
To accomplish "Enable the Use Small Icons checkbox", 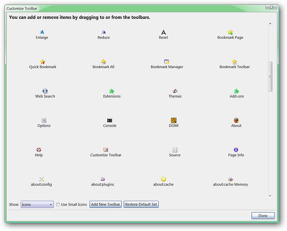I will (x=58, y=205).
